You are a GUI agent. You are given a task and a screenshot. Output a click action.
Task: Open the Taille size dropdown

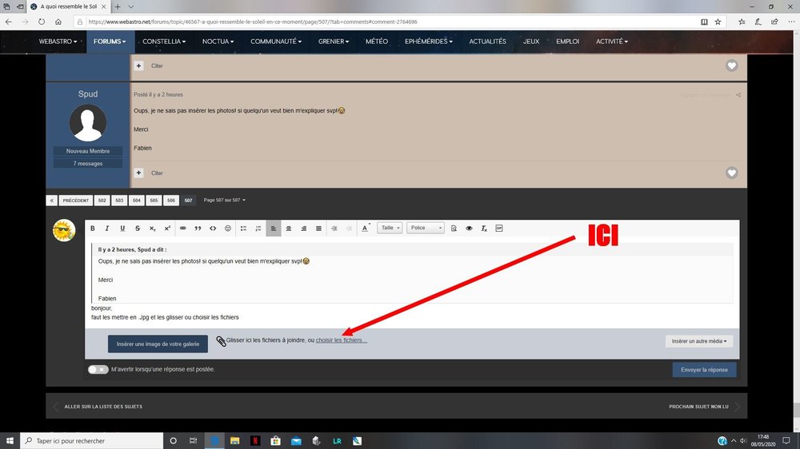click(x=390, y=228)
